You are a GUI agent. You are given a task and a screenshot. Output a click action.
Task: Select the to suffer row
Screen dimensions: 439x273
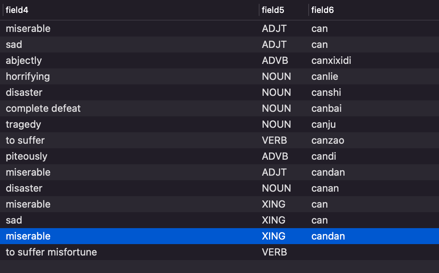click(219, 140)
